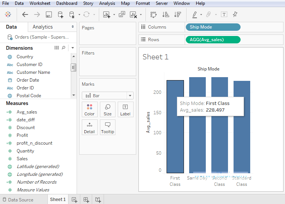Click the Dimensions scrollbar up arrow
285x204 pixels.
(74, 56)
